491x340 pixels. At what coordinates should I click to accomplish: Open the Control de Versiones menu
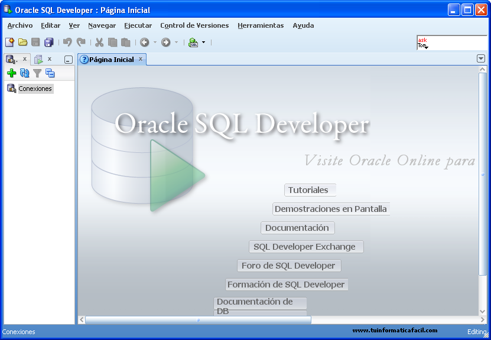194,25
